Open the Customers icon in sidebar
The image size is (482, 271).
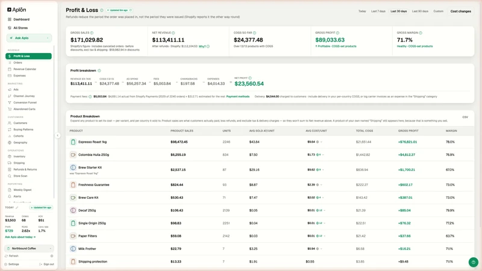point(10,123)
